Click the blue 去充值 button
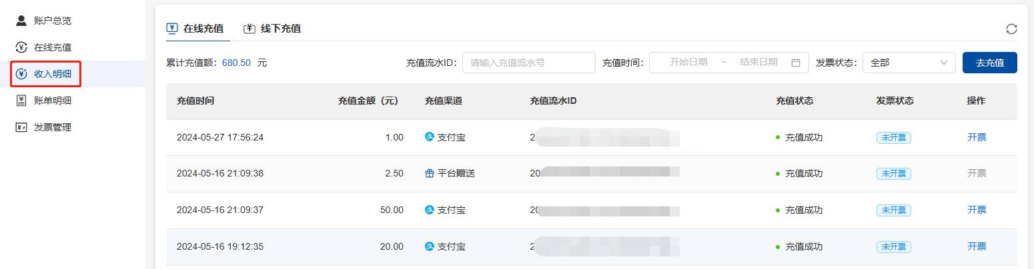Screen dimensions: 1034x269 tap(990, 63)
